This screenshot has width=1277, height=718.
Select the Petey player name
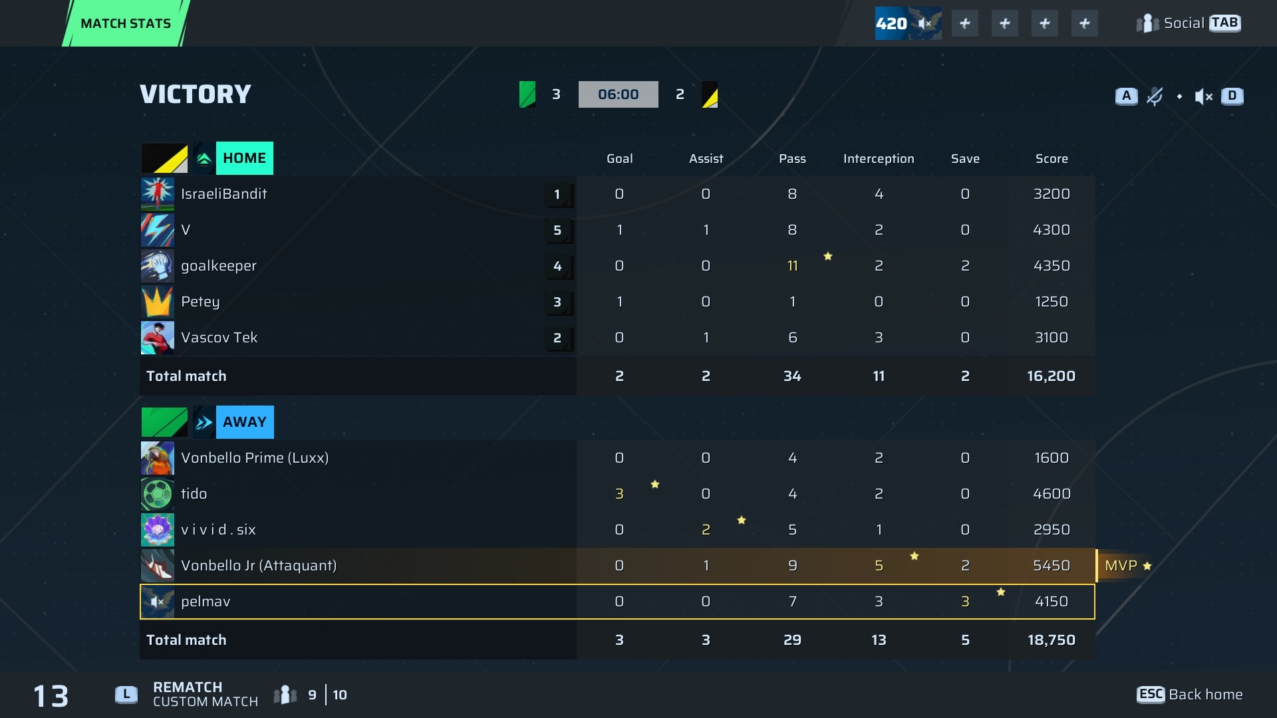tap(200, 302)
